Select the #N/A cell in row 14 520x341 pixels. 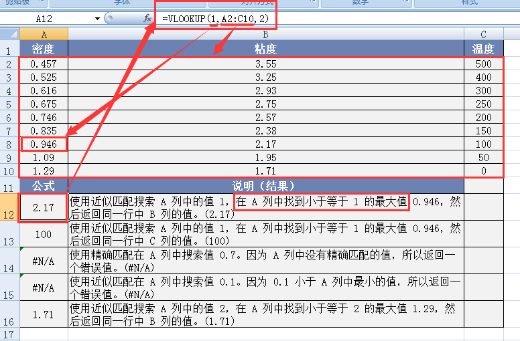44,261
